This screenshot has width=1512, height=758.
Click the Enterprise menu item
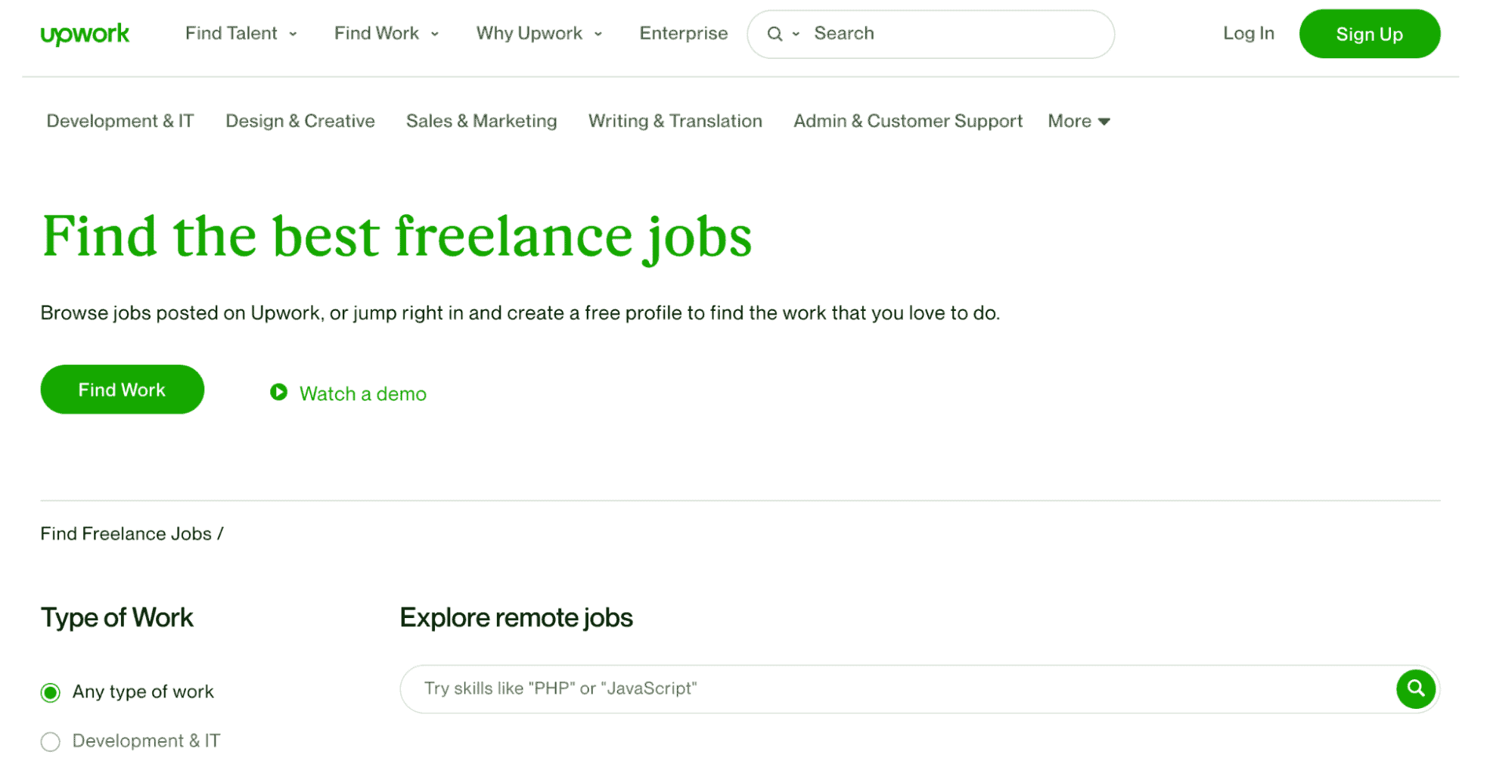(x=683, y=33)
